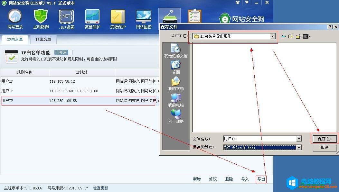Close the 保存文件 dialog
Viewport: 339px width, 192px height.
335,27
